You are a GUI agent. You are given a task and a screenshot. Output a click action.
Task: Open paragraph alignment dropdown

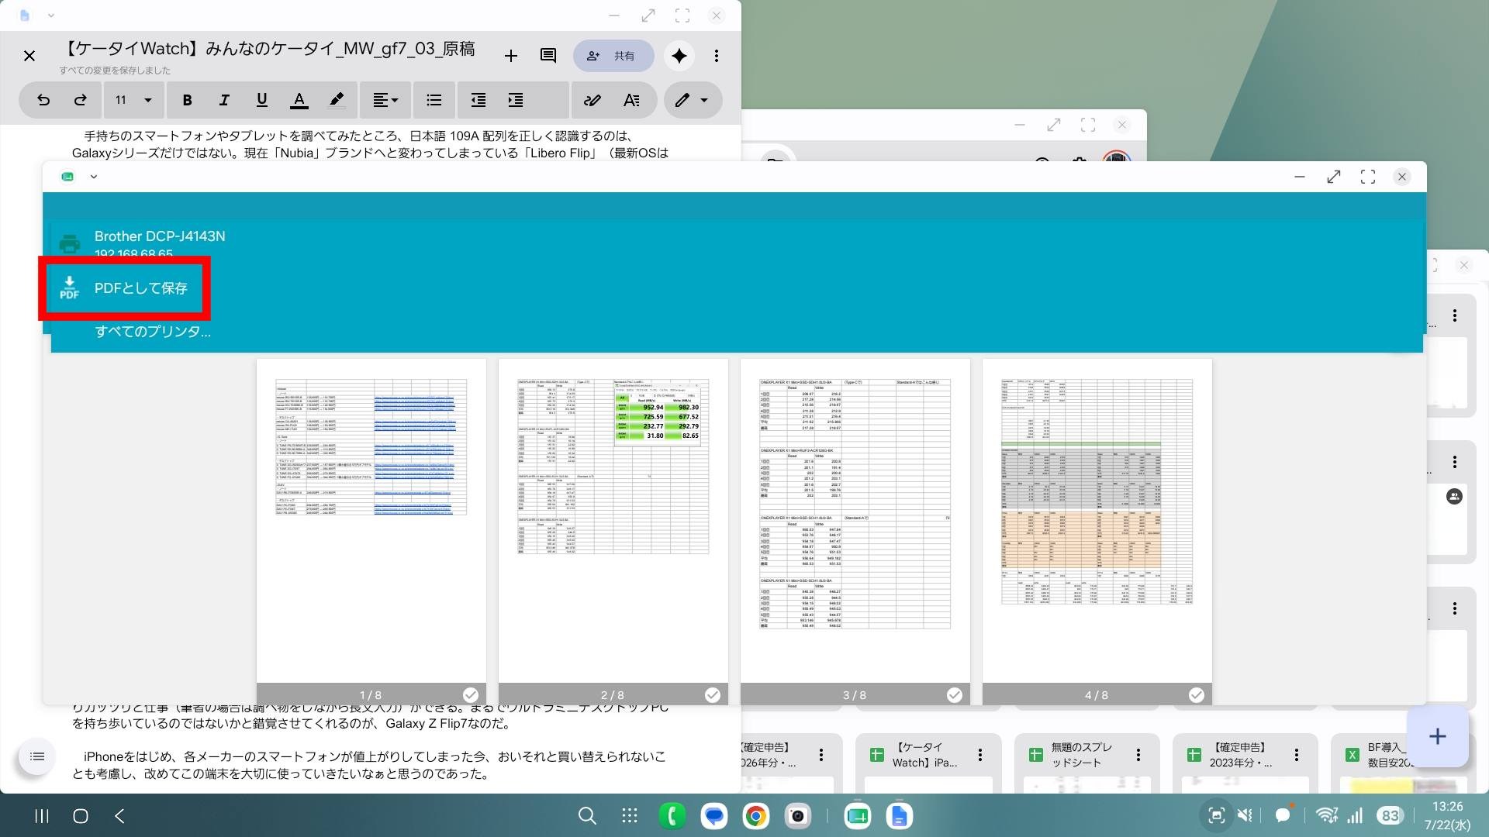[x=385, y=100]
